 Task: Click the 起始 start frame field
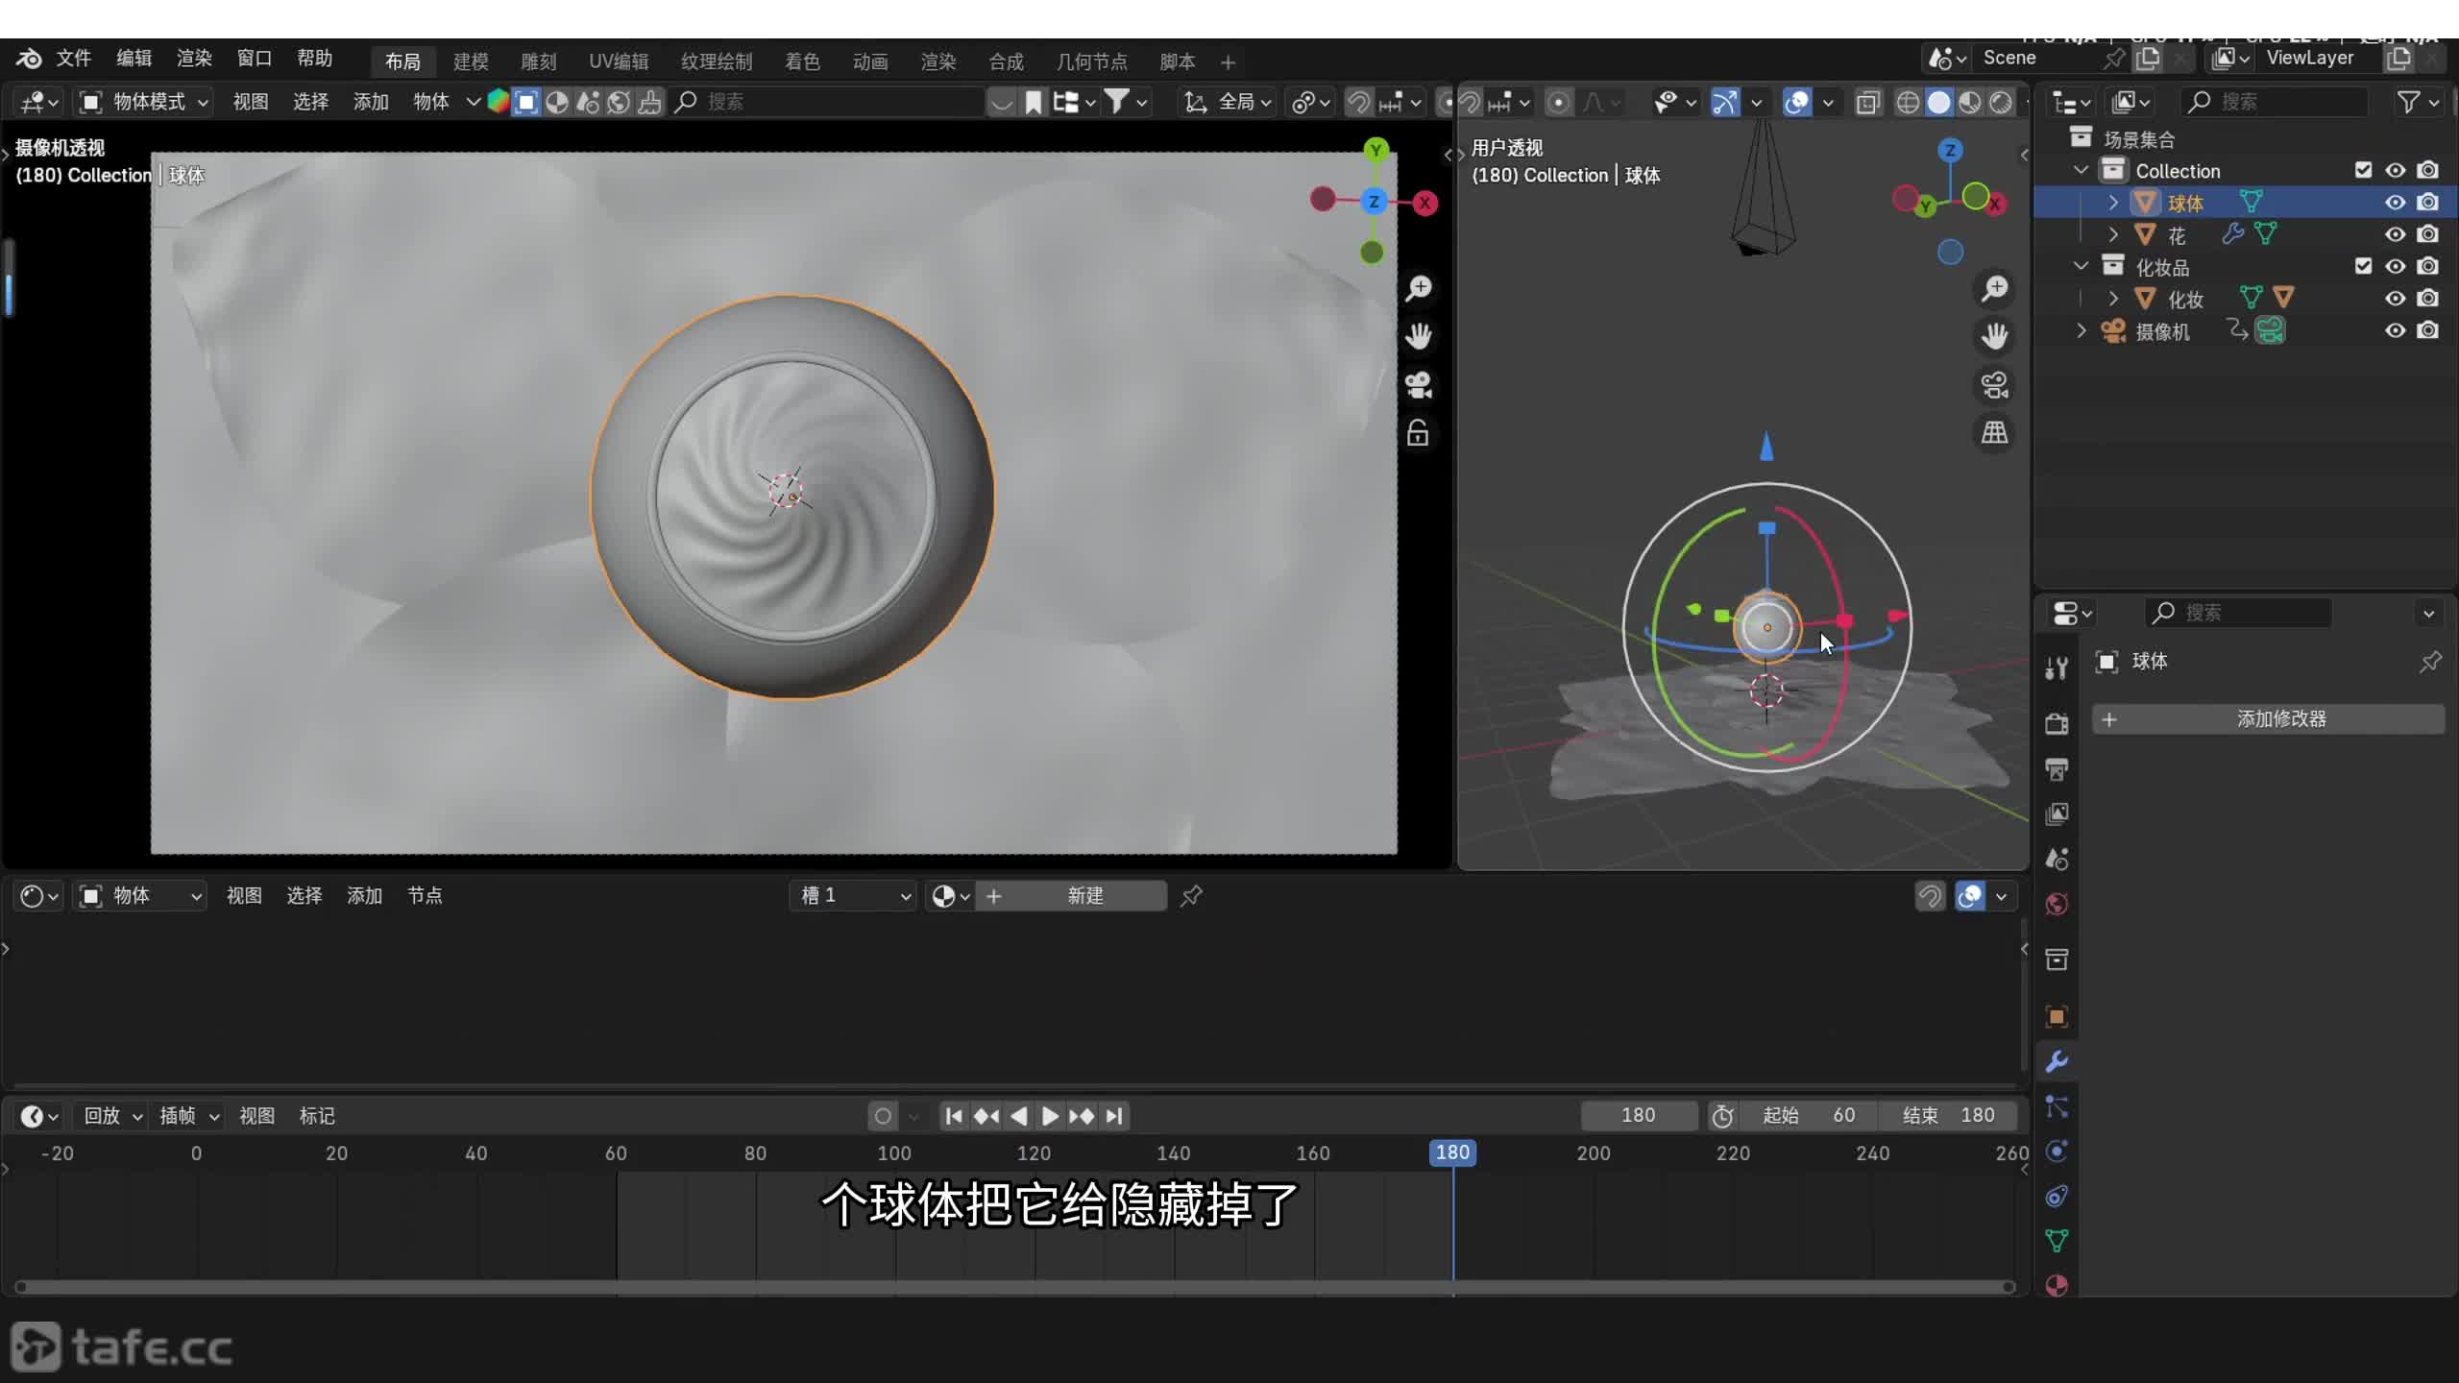1809,1115
